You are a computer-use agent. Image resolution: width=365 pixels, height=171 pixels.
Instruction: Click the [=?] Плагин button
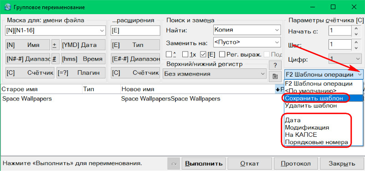coord(81,73)
